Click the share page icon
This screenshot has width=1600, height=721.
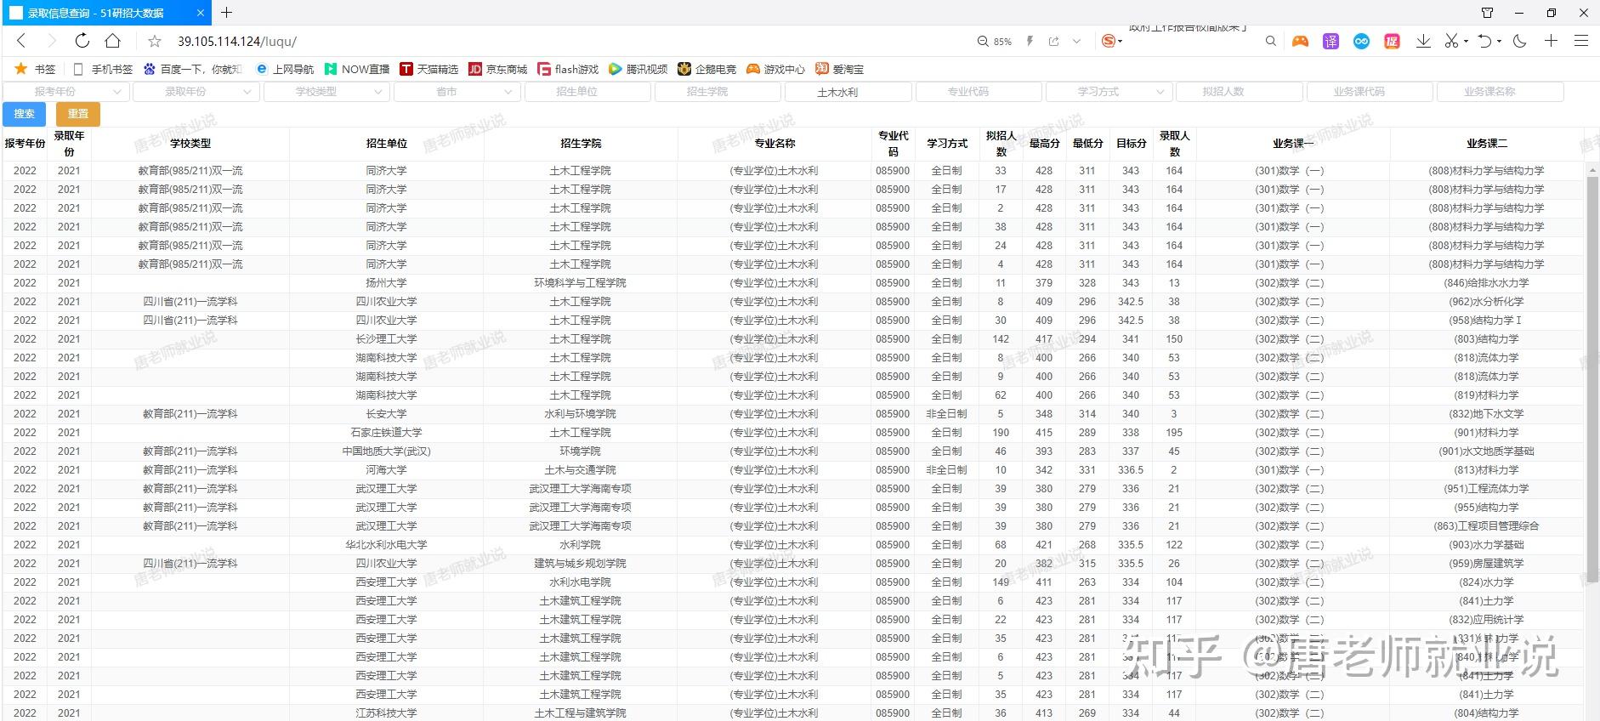1054,41
